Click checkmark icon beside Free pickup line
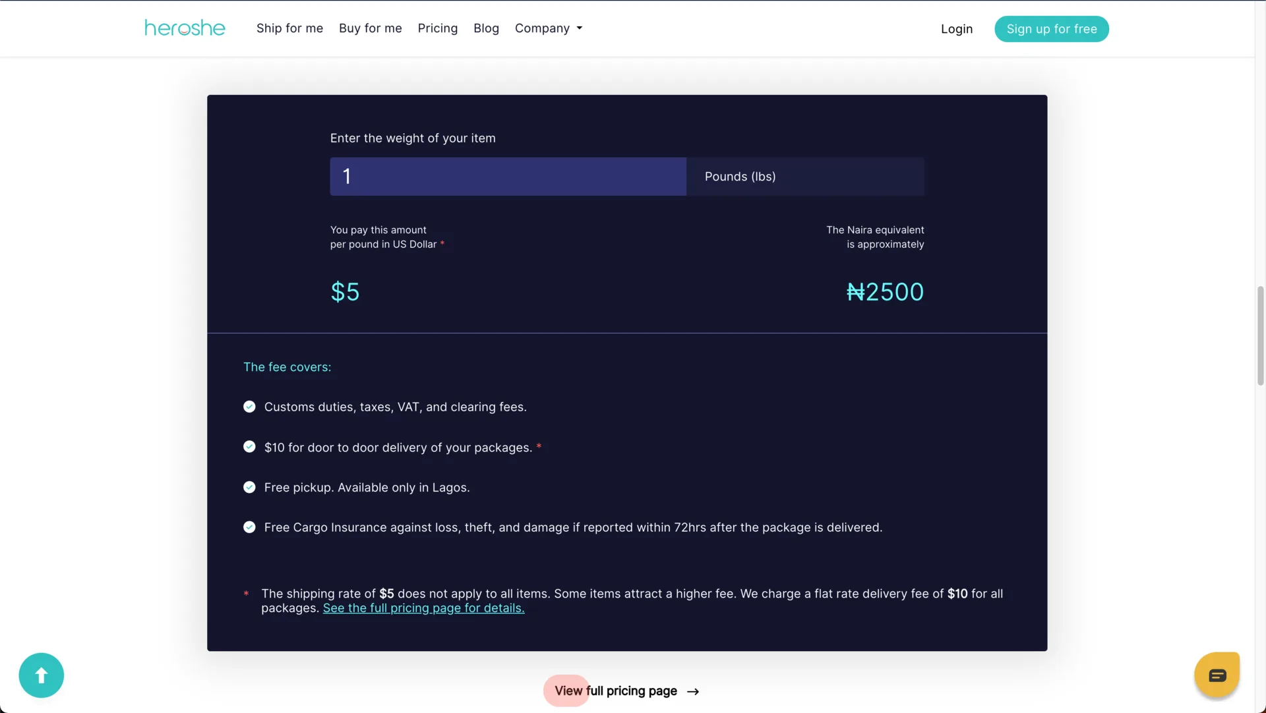1266x713 pixels. pyautogui.click(x=249, y=487)
